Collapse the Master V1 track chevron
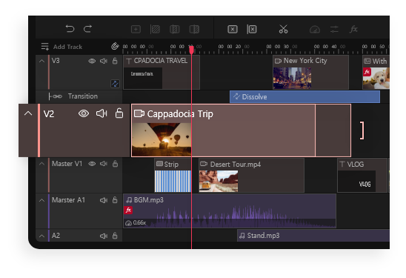This screenshot has width=406, height=278. 41,164
